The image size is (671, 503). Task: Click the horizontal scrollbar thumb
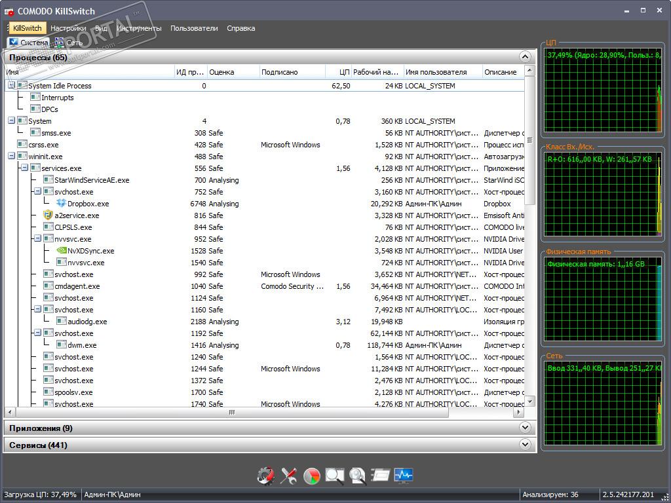pyautogui.click(x=231, y=413)
